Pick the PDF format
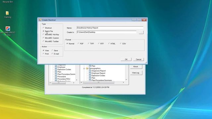The image size is (212, 119). [80, 44]
